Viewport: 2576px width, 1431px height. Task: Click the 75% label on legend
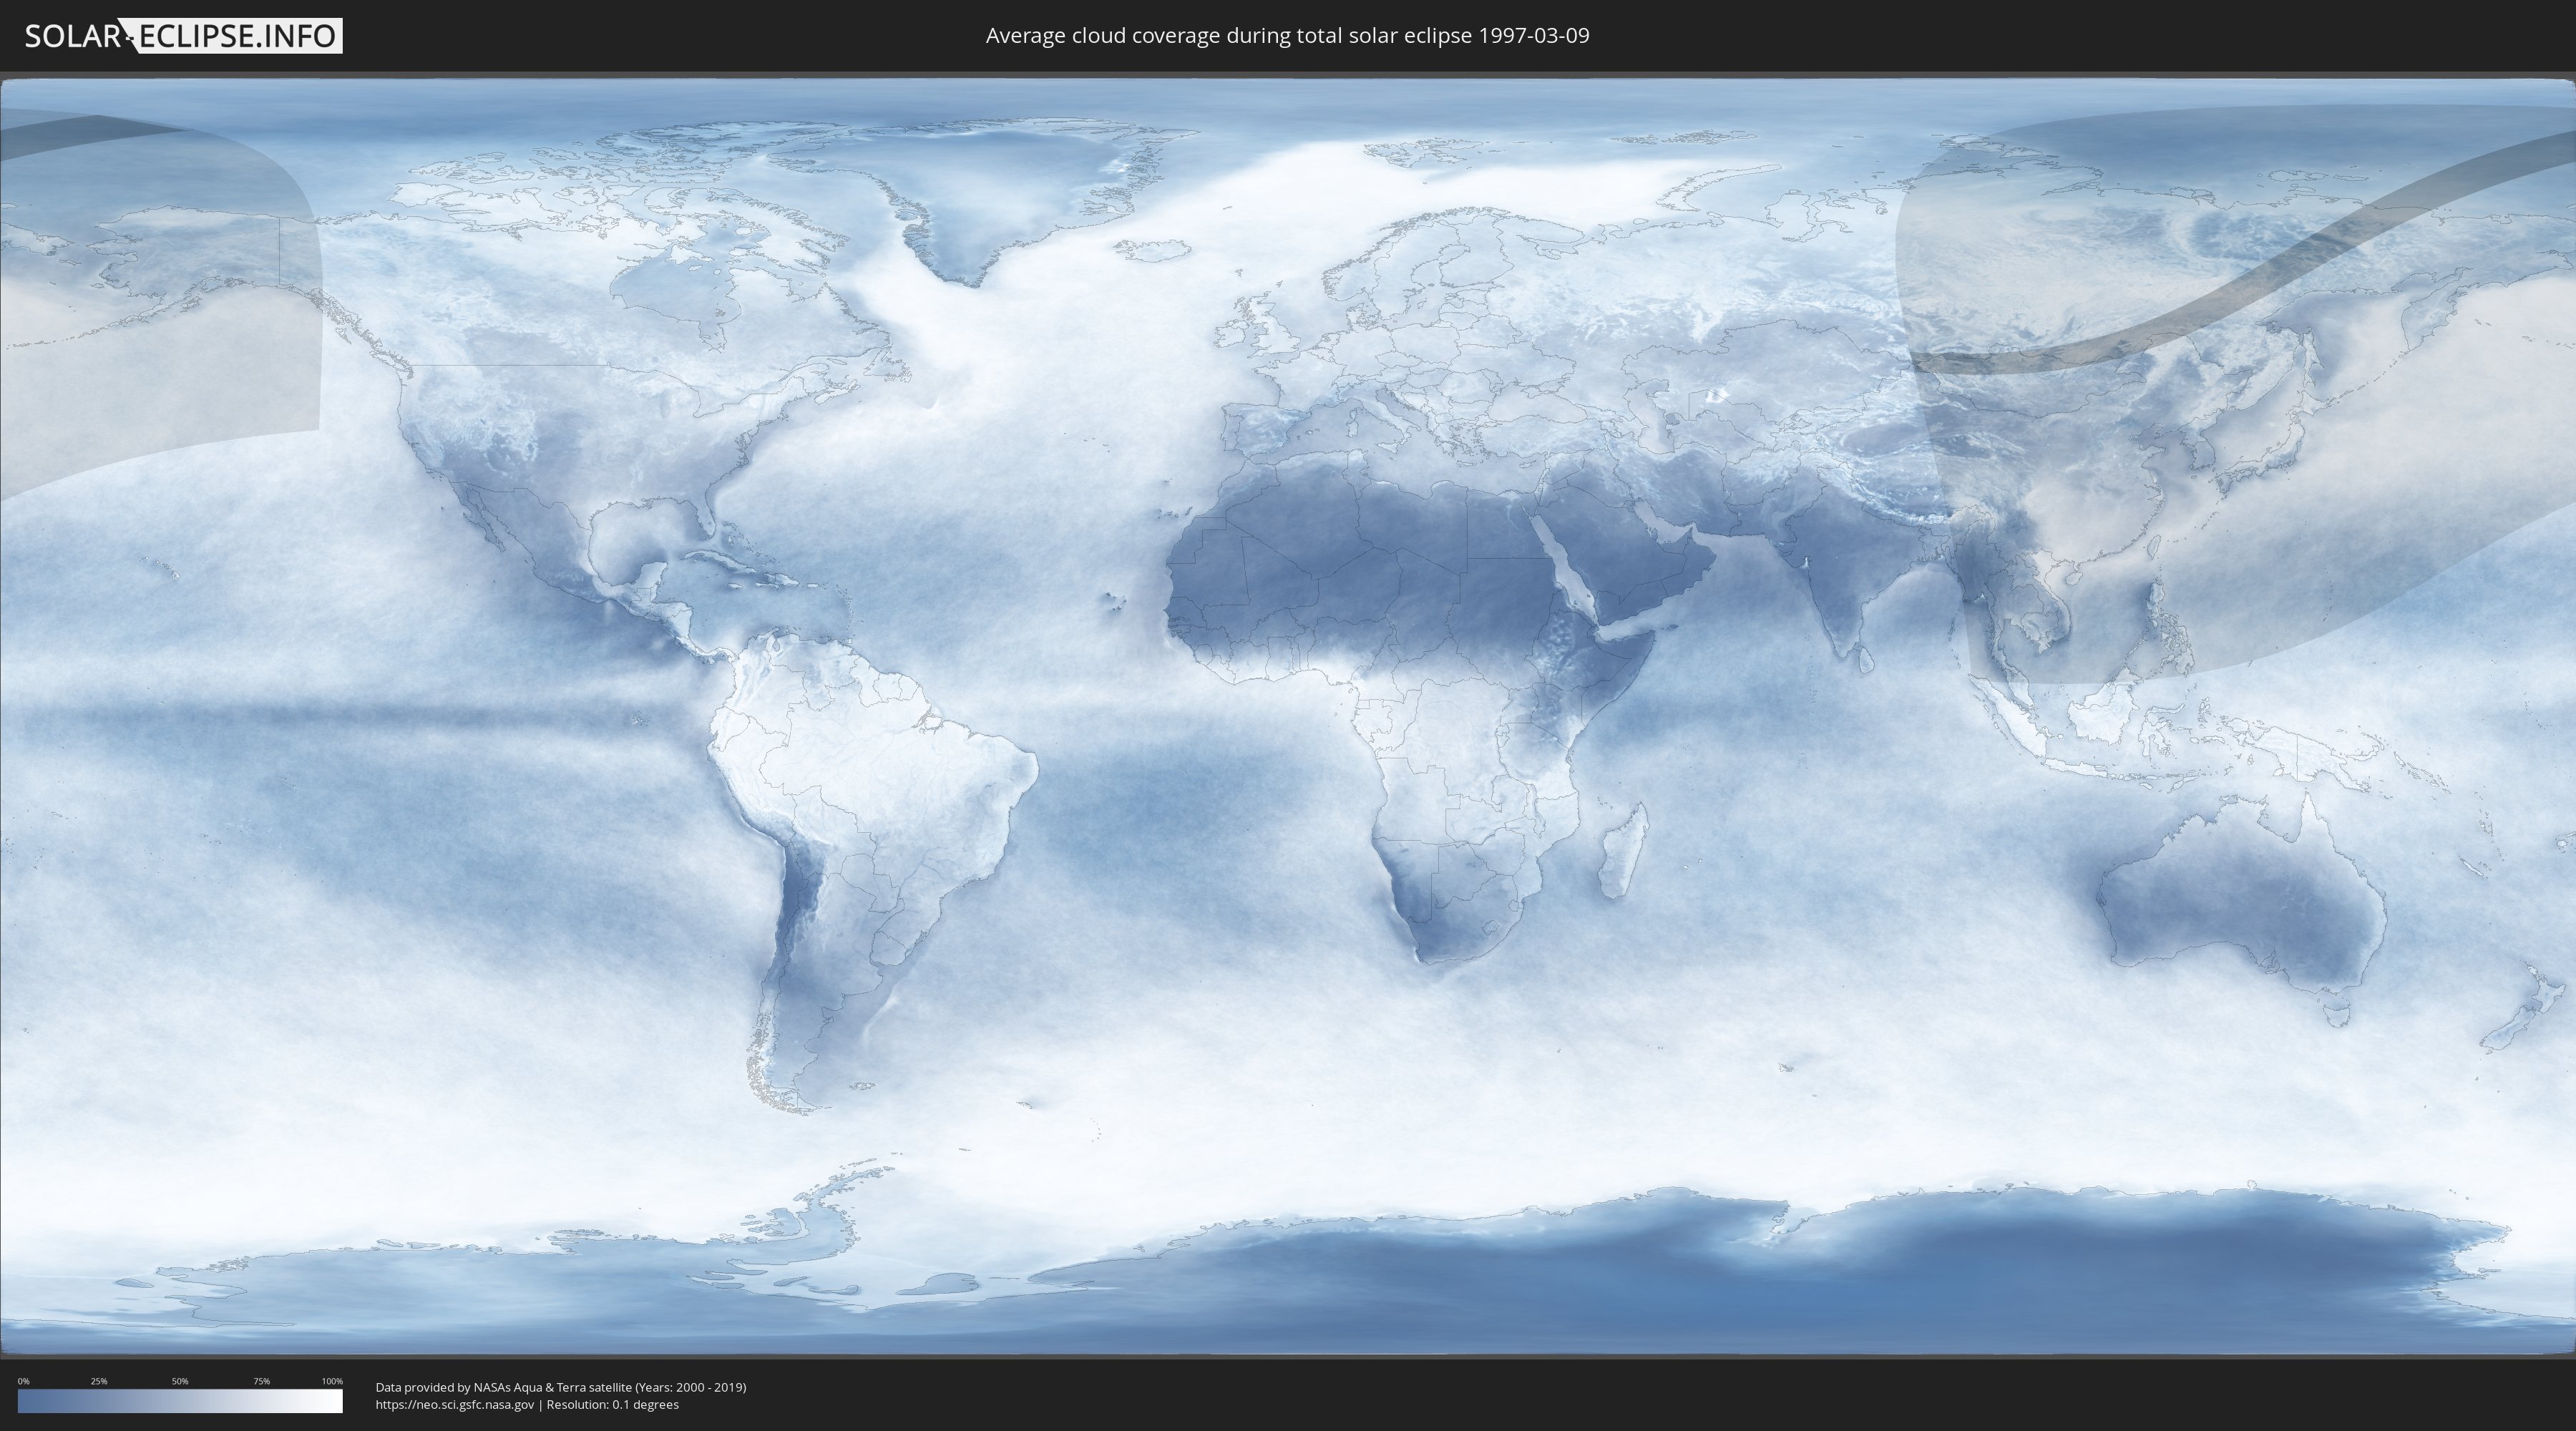[x=261, y=1381]
